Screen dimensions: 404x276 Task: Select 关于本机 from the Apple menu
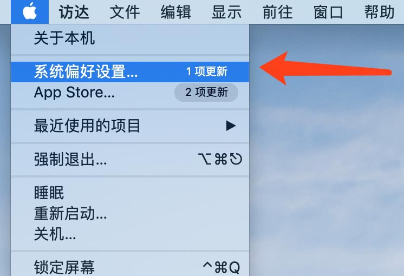[130, 38]
